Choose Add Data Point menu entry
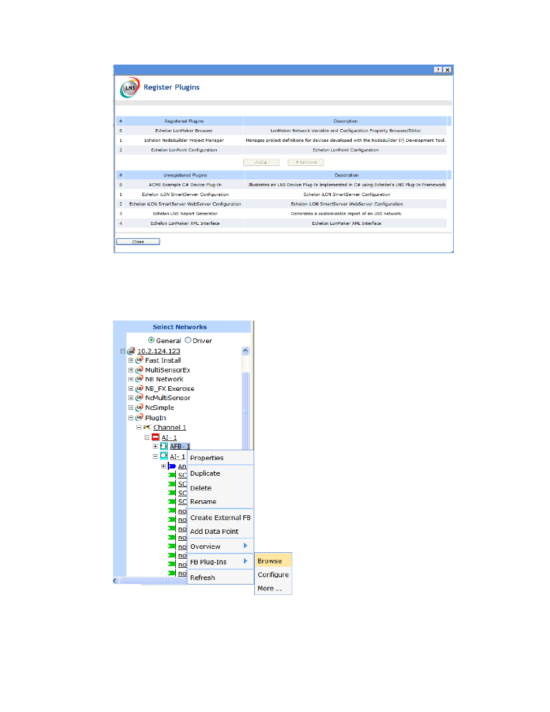The image size is (550, 712). point(220,532)
